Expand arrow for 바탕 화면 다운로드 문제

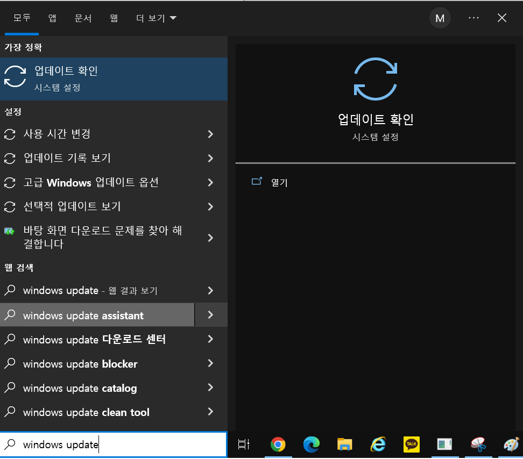point(210,238)
